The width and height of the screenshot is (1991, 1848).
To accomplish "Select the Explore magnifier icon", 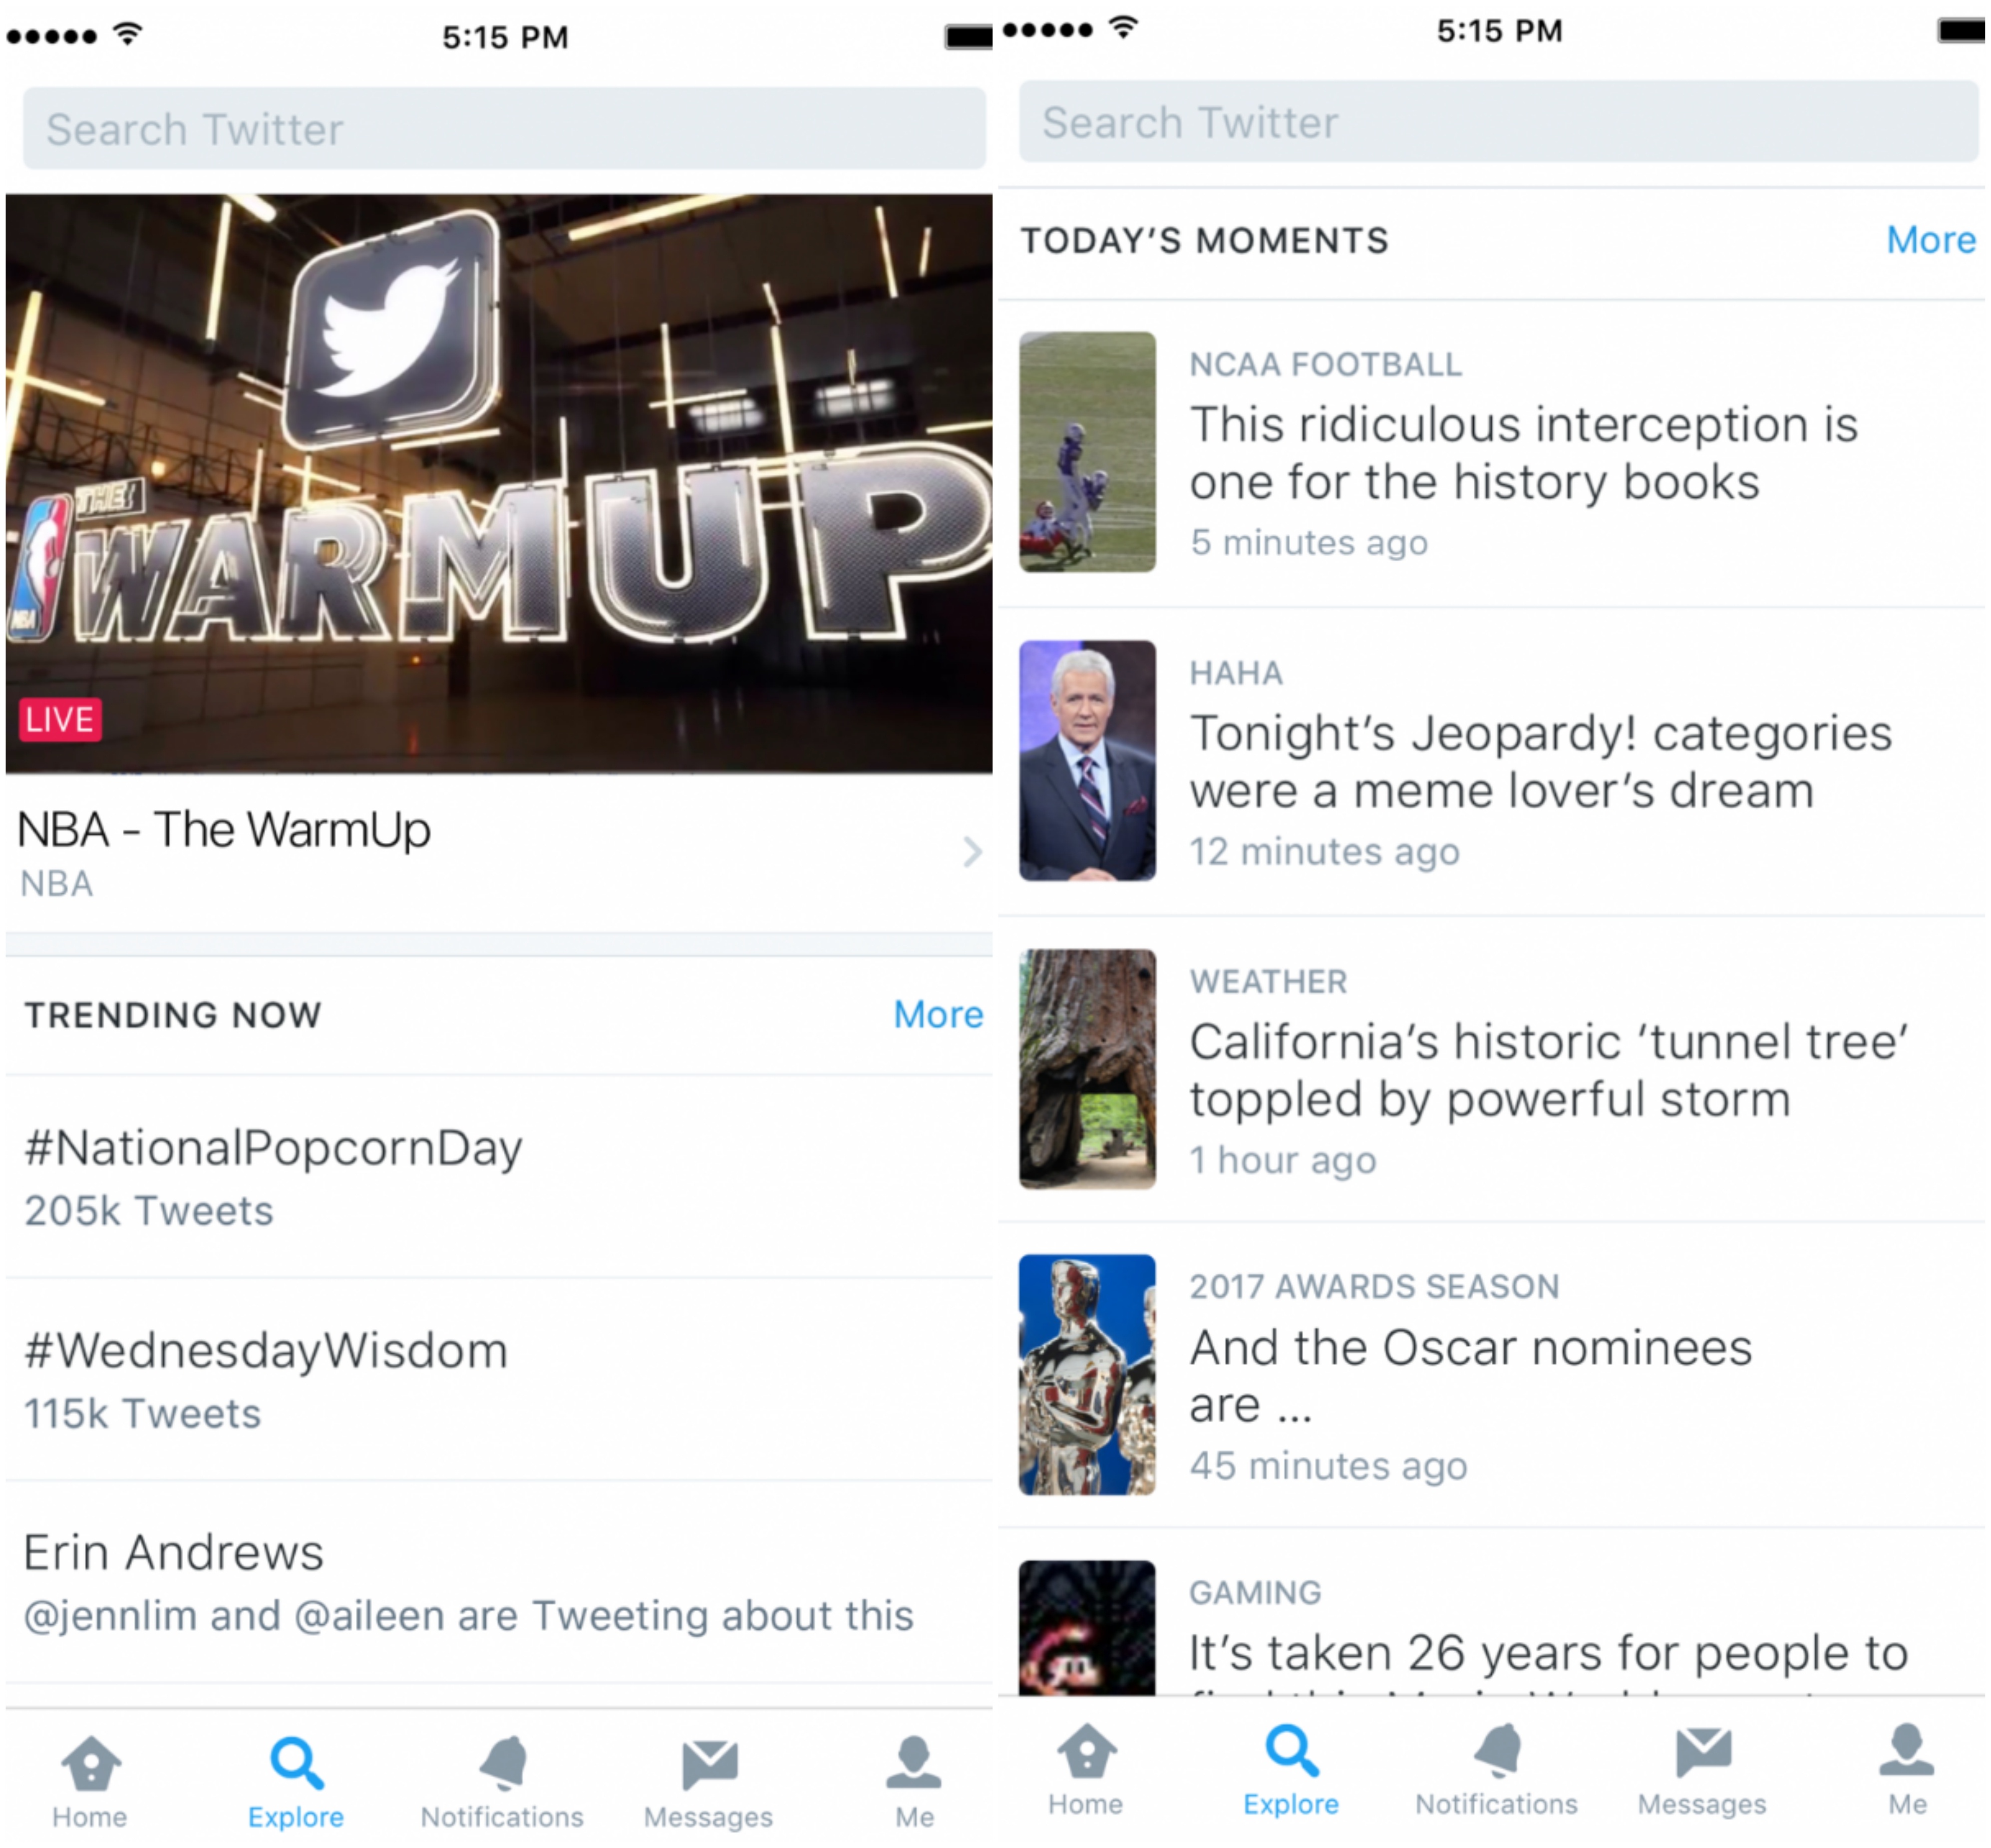I will click(296, 1770).
